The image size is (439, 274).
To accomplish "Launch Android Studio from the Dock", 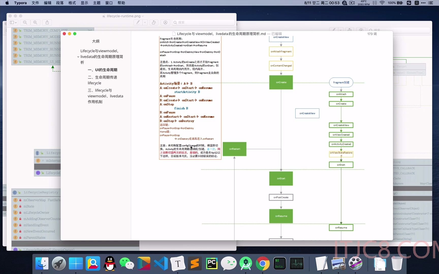I will [x=246, y=264].
